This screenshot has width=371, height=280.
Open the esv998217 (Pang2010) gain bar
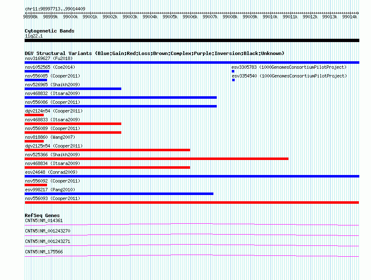click(x=119, y=194)
